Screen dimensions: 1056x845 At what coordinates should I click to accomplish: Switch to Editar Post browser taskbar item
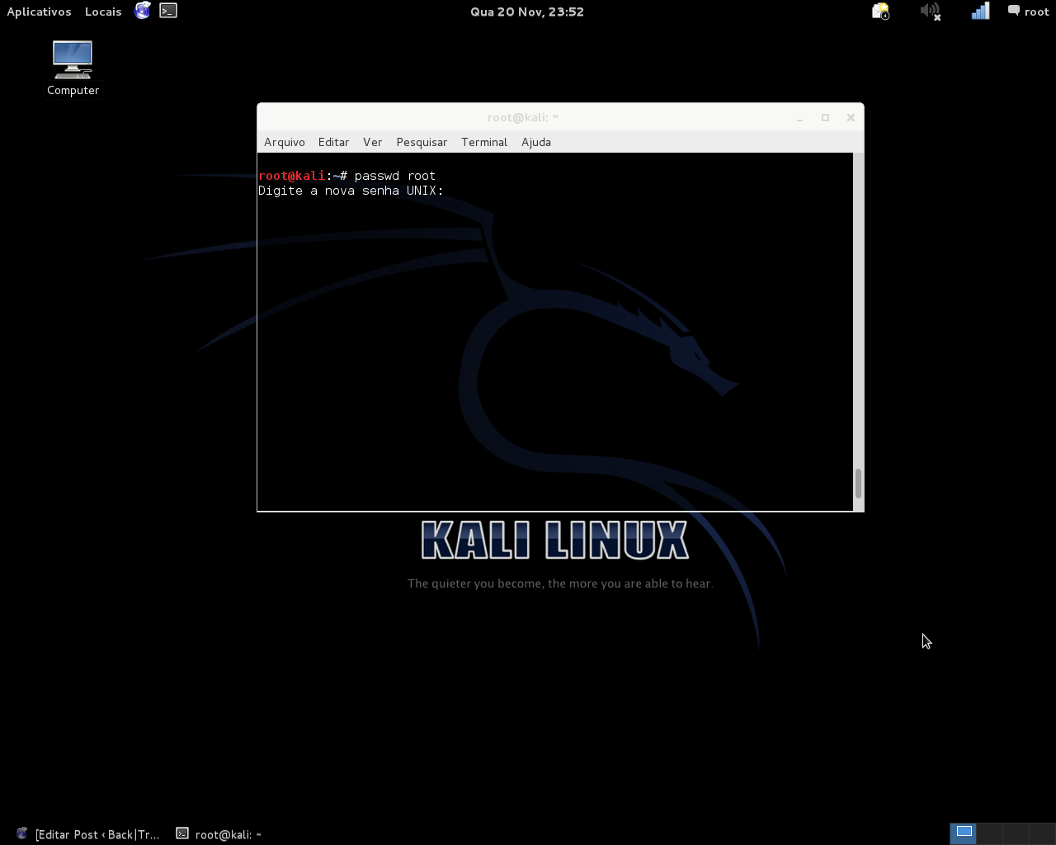click(x=87, y=834)
